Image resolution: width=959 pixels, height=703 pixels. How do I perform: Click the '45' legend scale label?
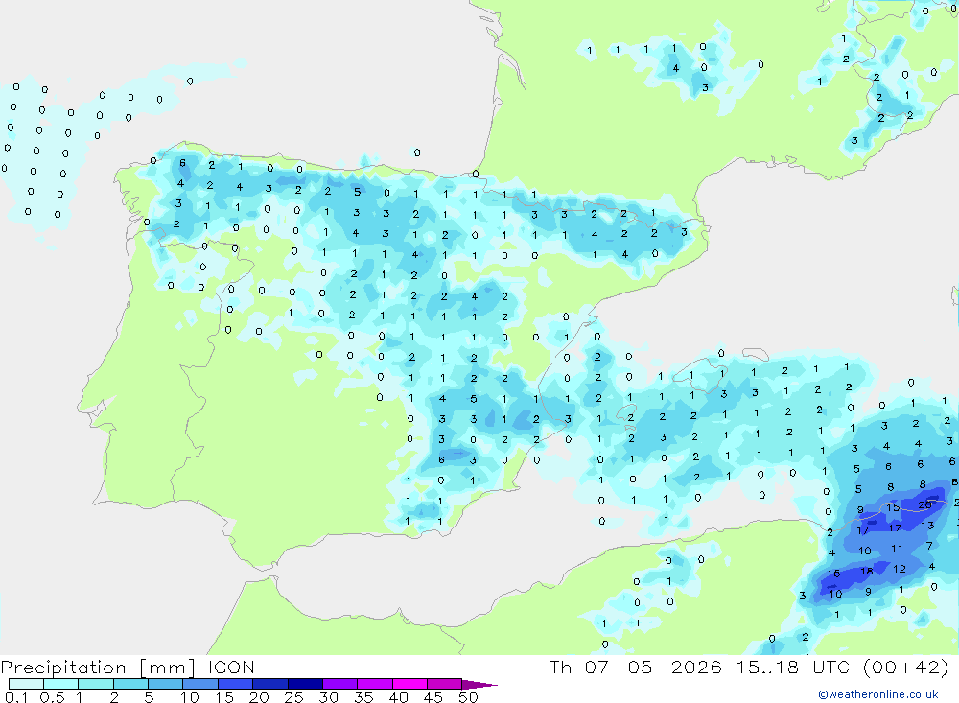[433, 697]
